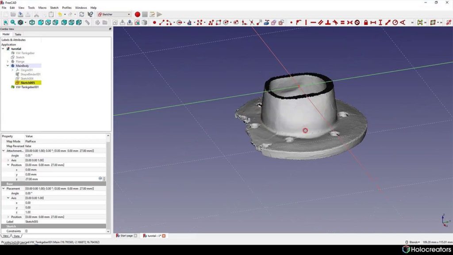Switch to the Tasks tab

[18, 35]
